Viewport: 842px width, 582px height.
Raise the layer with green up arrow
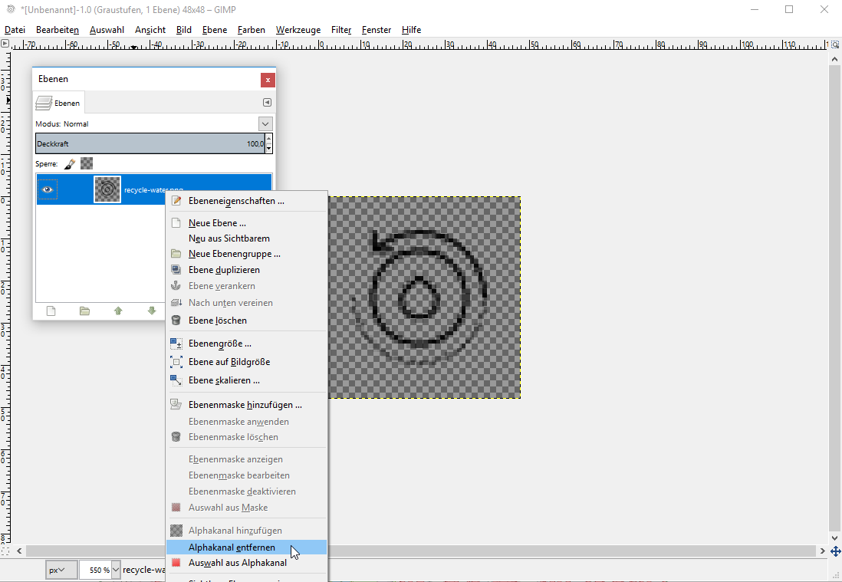[118, 311]
